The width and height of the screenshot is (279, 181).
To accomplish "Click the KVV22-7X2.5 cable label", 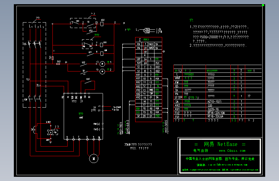I will coord(121,128).
